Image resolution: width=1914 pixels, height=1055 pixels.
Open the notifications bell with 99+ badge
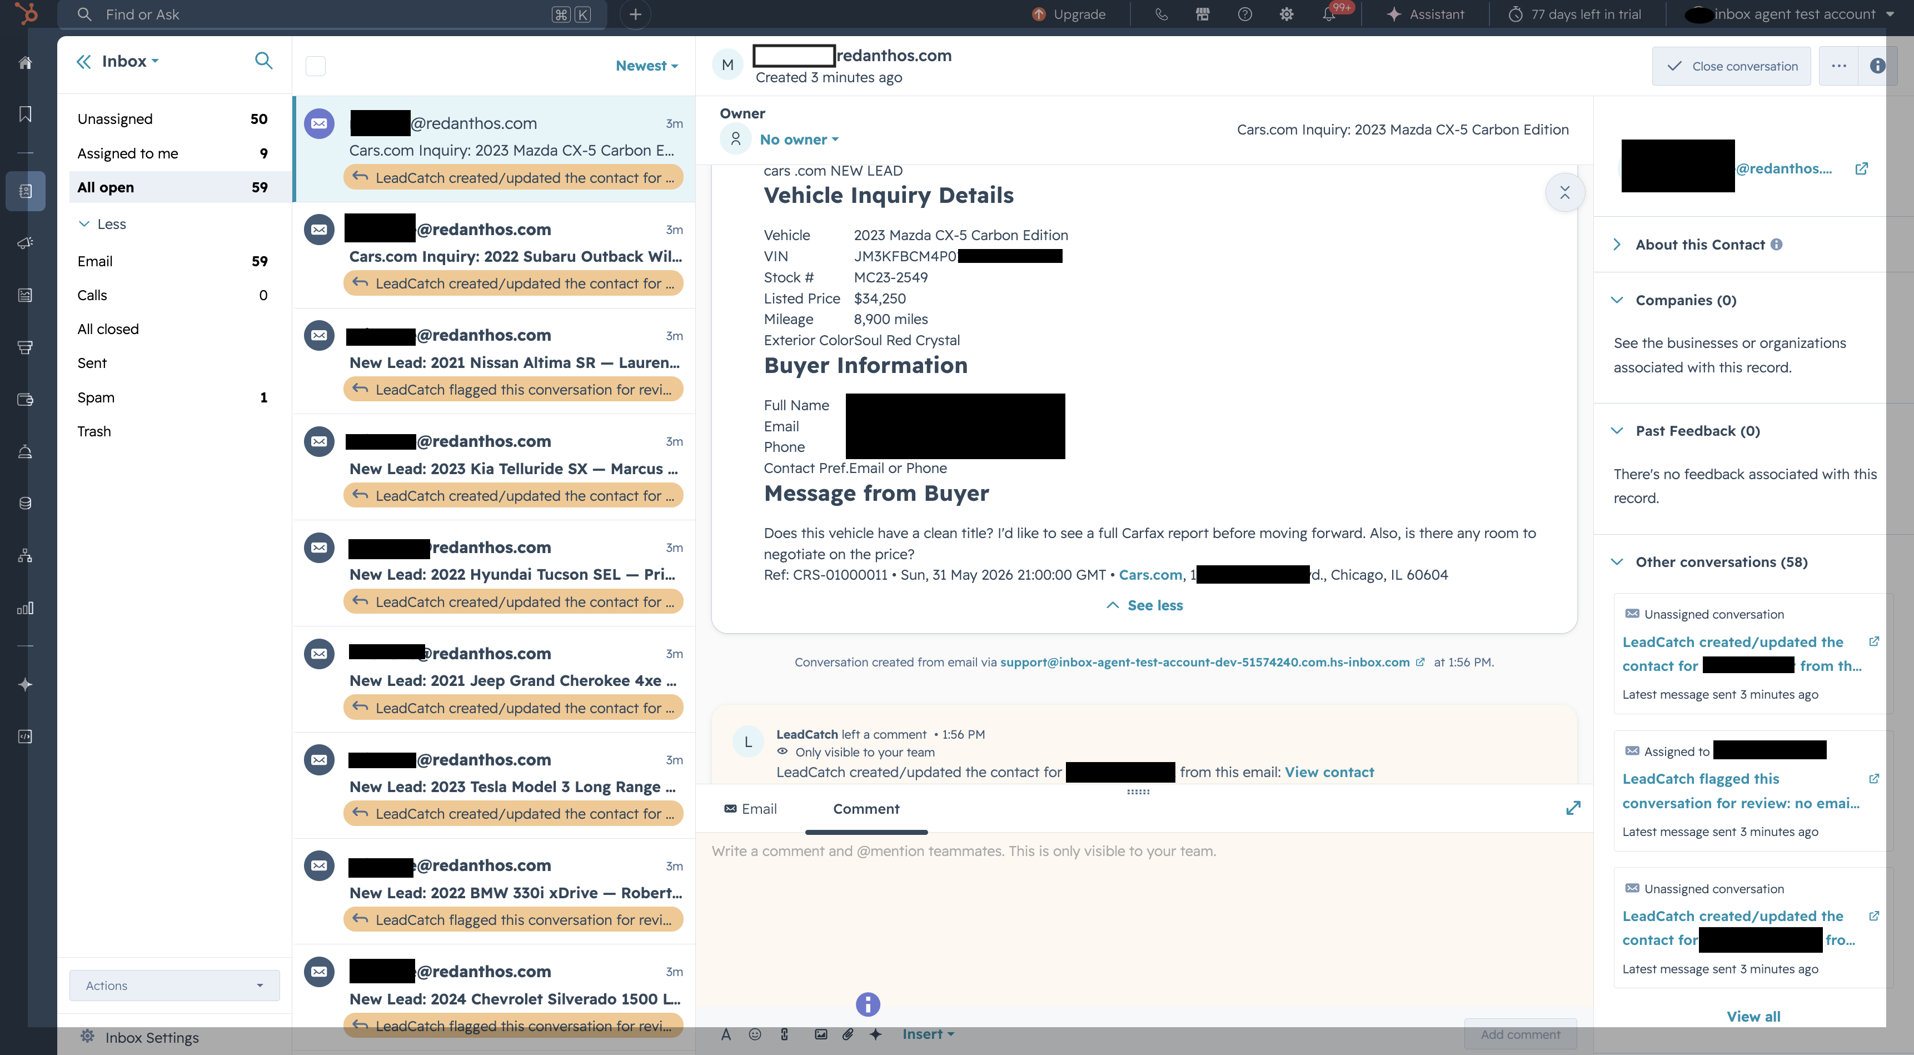coord(1329,14)
